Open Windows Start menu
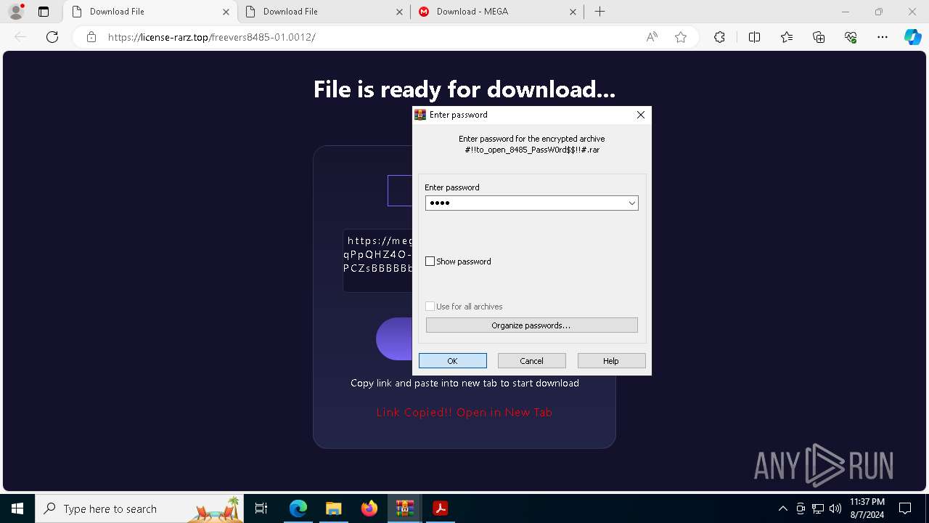 click(17, 508)
